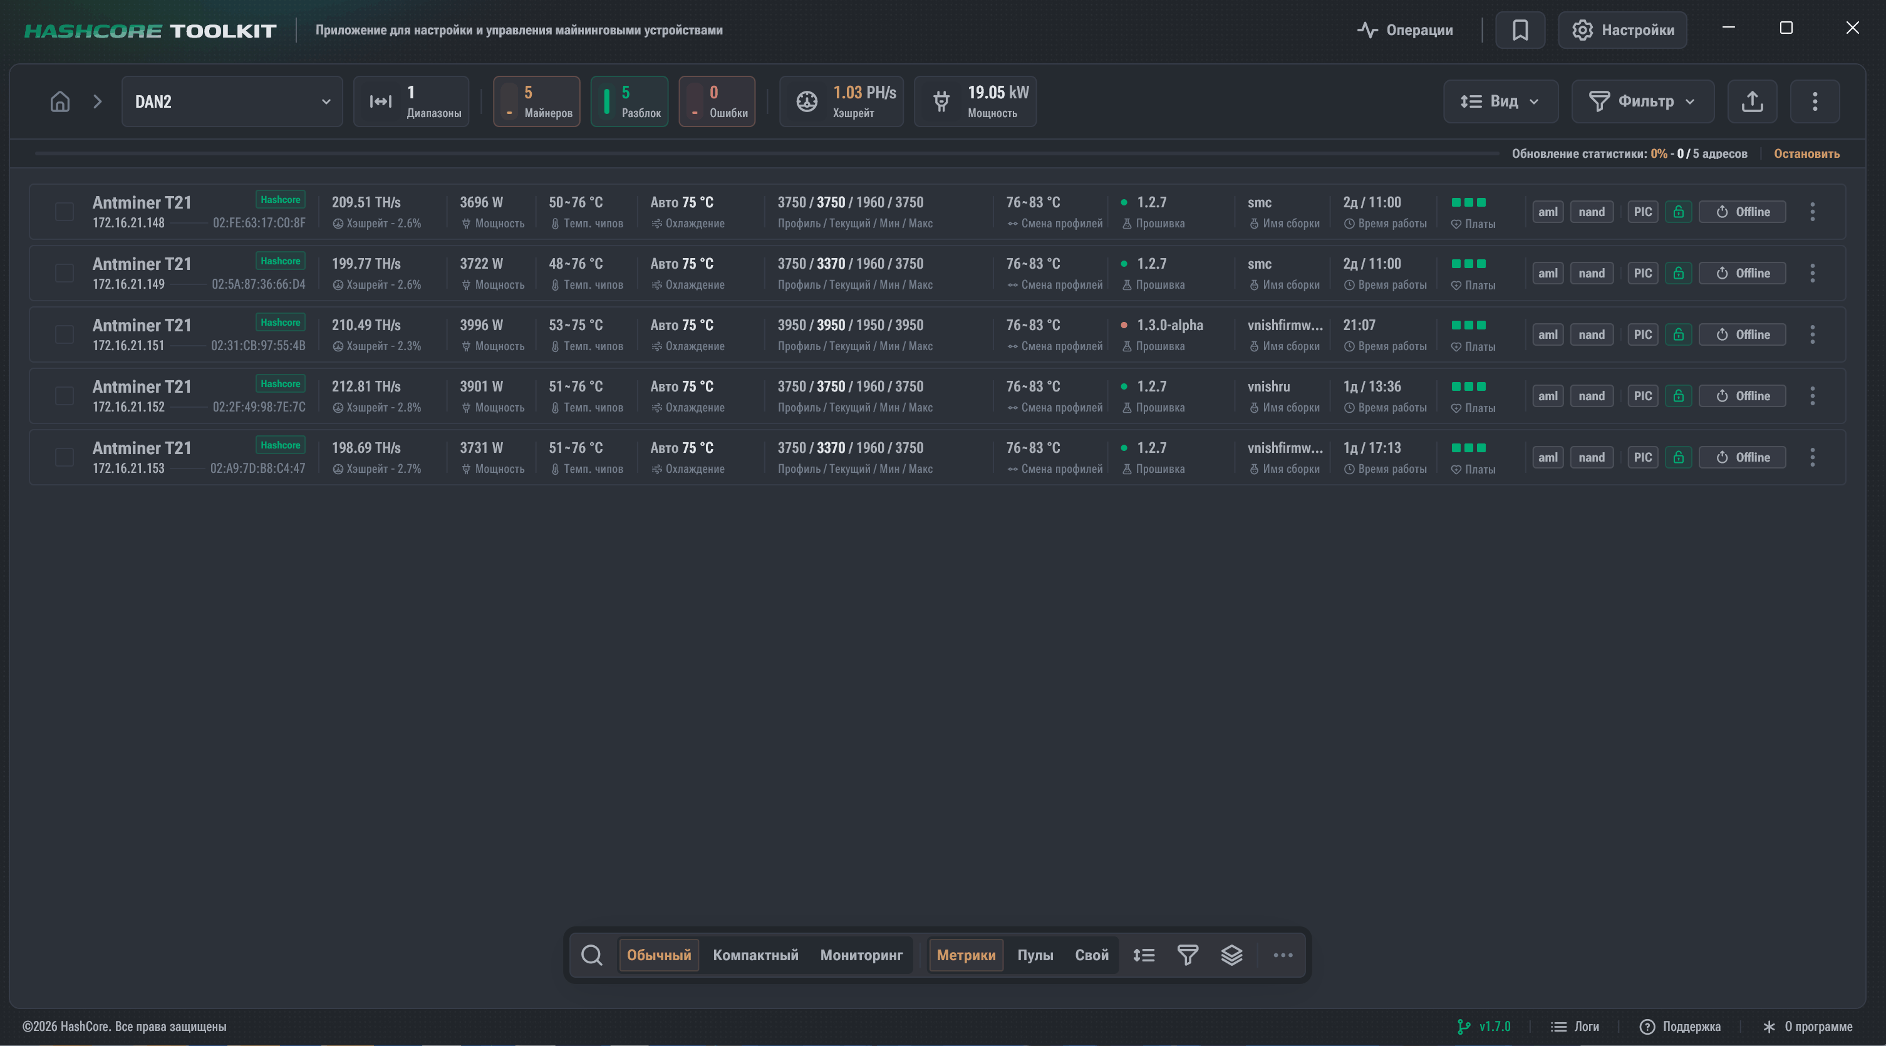The image size is (1886, 1046).
Task: Open Настройки settings
Action: [1622, 30]
